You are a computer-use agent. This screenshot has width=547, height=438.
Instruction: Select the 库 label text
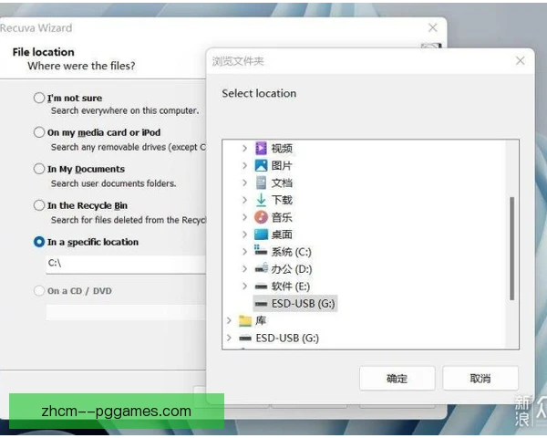coord(261,320)
